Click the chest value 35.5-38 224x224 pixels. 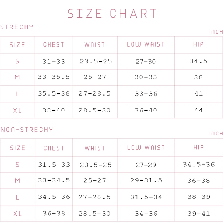[x=54, y=93]
